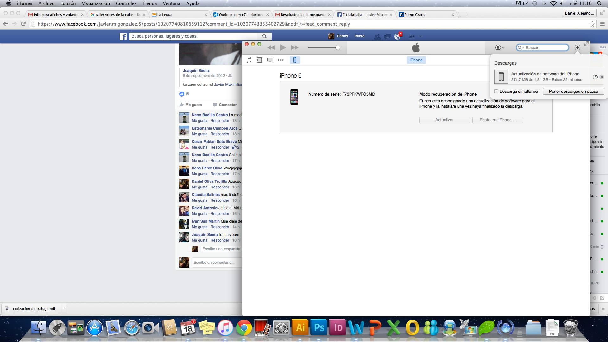Show more media types with the ellipsis icon
This screenshot has height=342, width=608.
pyautogui.click(x=281, y=60)
